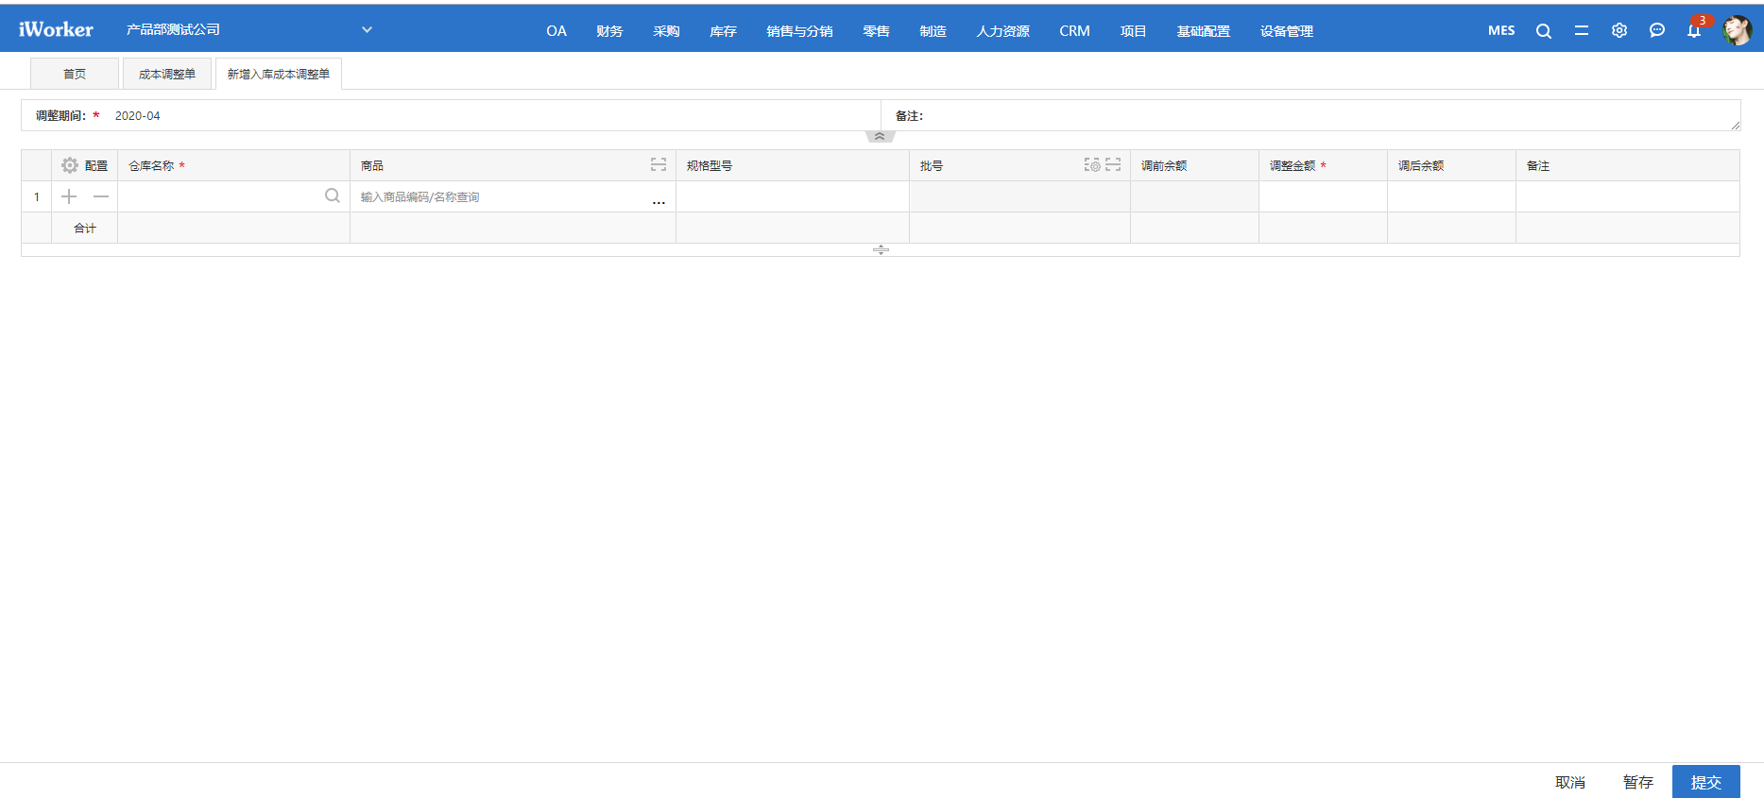
Task: Remove row 1 with the minus icon
Action: pyautogui.click(x=101, y=196)
